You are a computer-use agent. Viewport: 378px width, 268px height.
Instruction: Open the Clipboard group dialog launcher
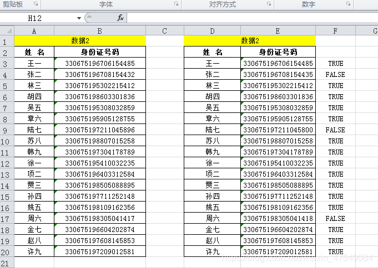click(36, 4)
